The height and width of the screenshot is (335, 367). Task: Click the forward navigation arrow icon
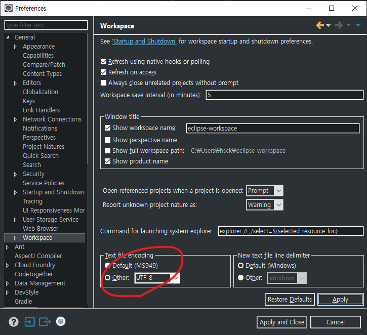(339, 25)
